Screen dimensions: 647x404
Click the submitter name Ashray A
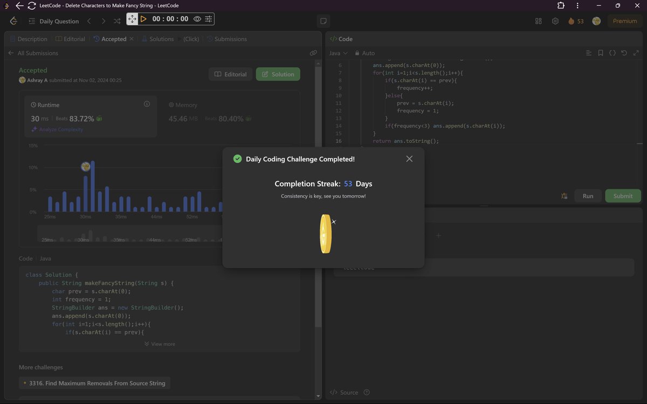pos(36,80)
